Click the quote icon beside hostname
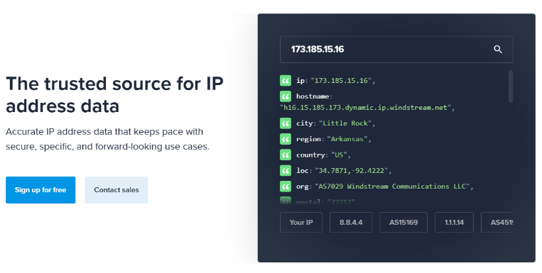 (286, 96)
